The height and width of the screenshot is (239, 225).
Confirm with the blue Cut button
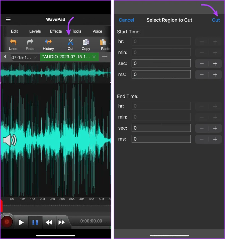[216, 20]
